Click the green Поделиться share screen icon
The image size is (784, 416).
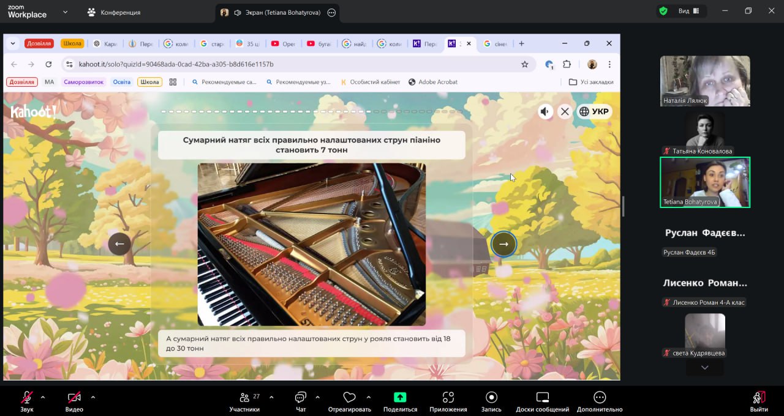click(400, 398)
